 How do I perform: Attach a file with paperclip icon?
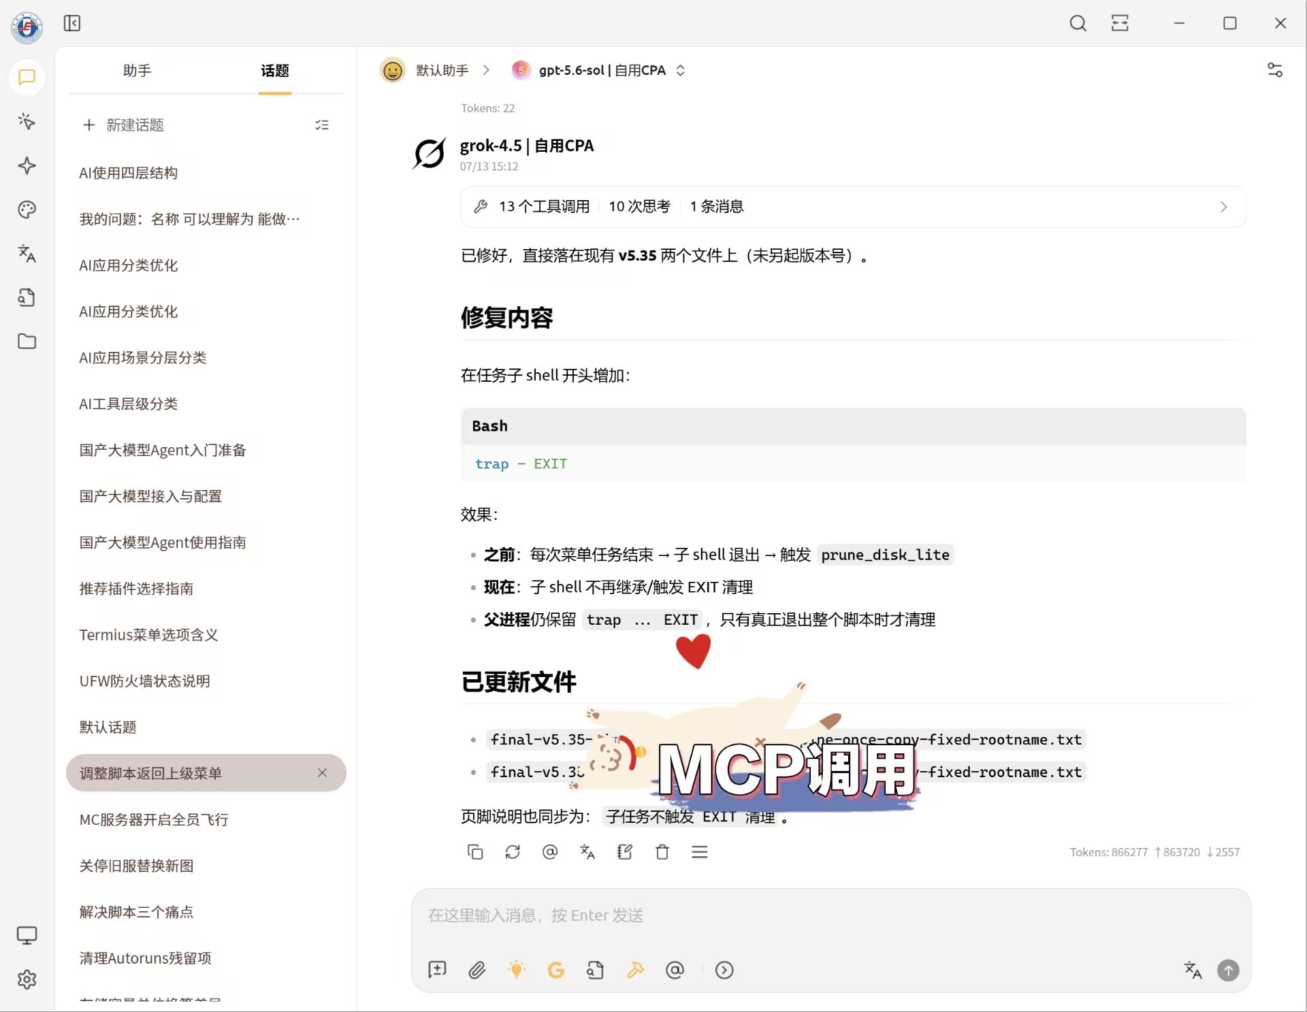(477, 970)
